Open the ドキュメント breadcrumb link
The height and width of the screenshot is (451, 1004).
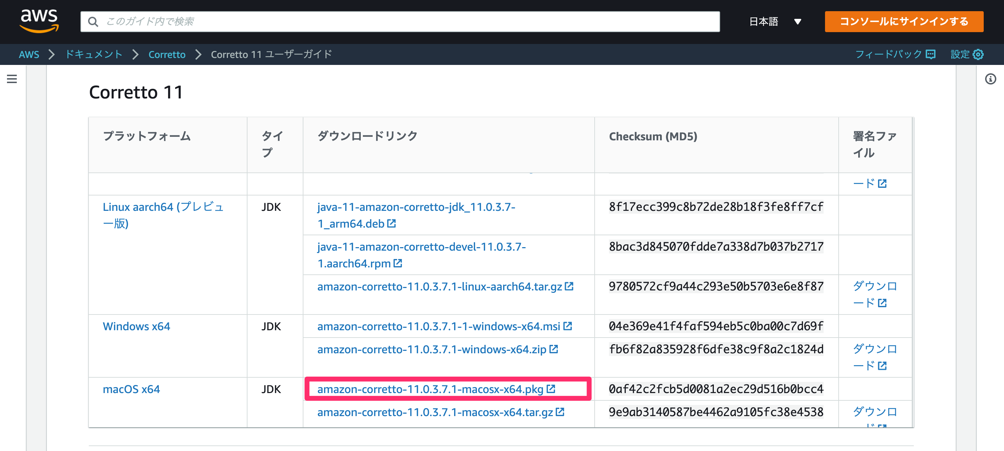94,54
